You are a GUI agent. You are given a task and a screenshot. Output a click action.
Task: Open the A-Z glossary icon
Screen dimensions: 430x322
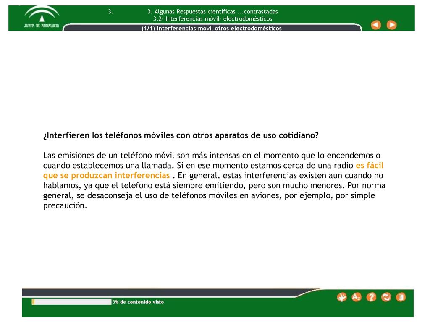(x=356, y=297)
